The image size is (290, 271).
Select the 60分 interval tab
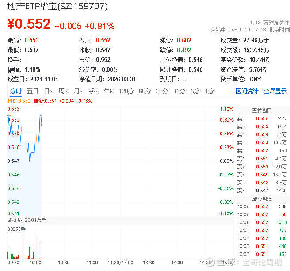[145, 91]
